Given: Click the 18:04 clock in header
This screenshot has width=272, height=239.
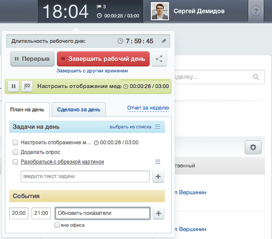Looking at the screenshot, I should (x=65, y=11).
